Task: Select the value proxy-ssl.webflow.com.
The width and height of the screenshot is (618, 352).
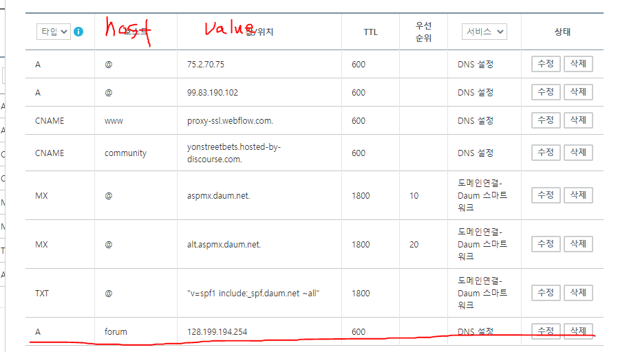Action: point(230,121)
